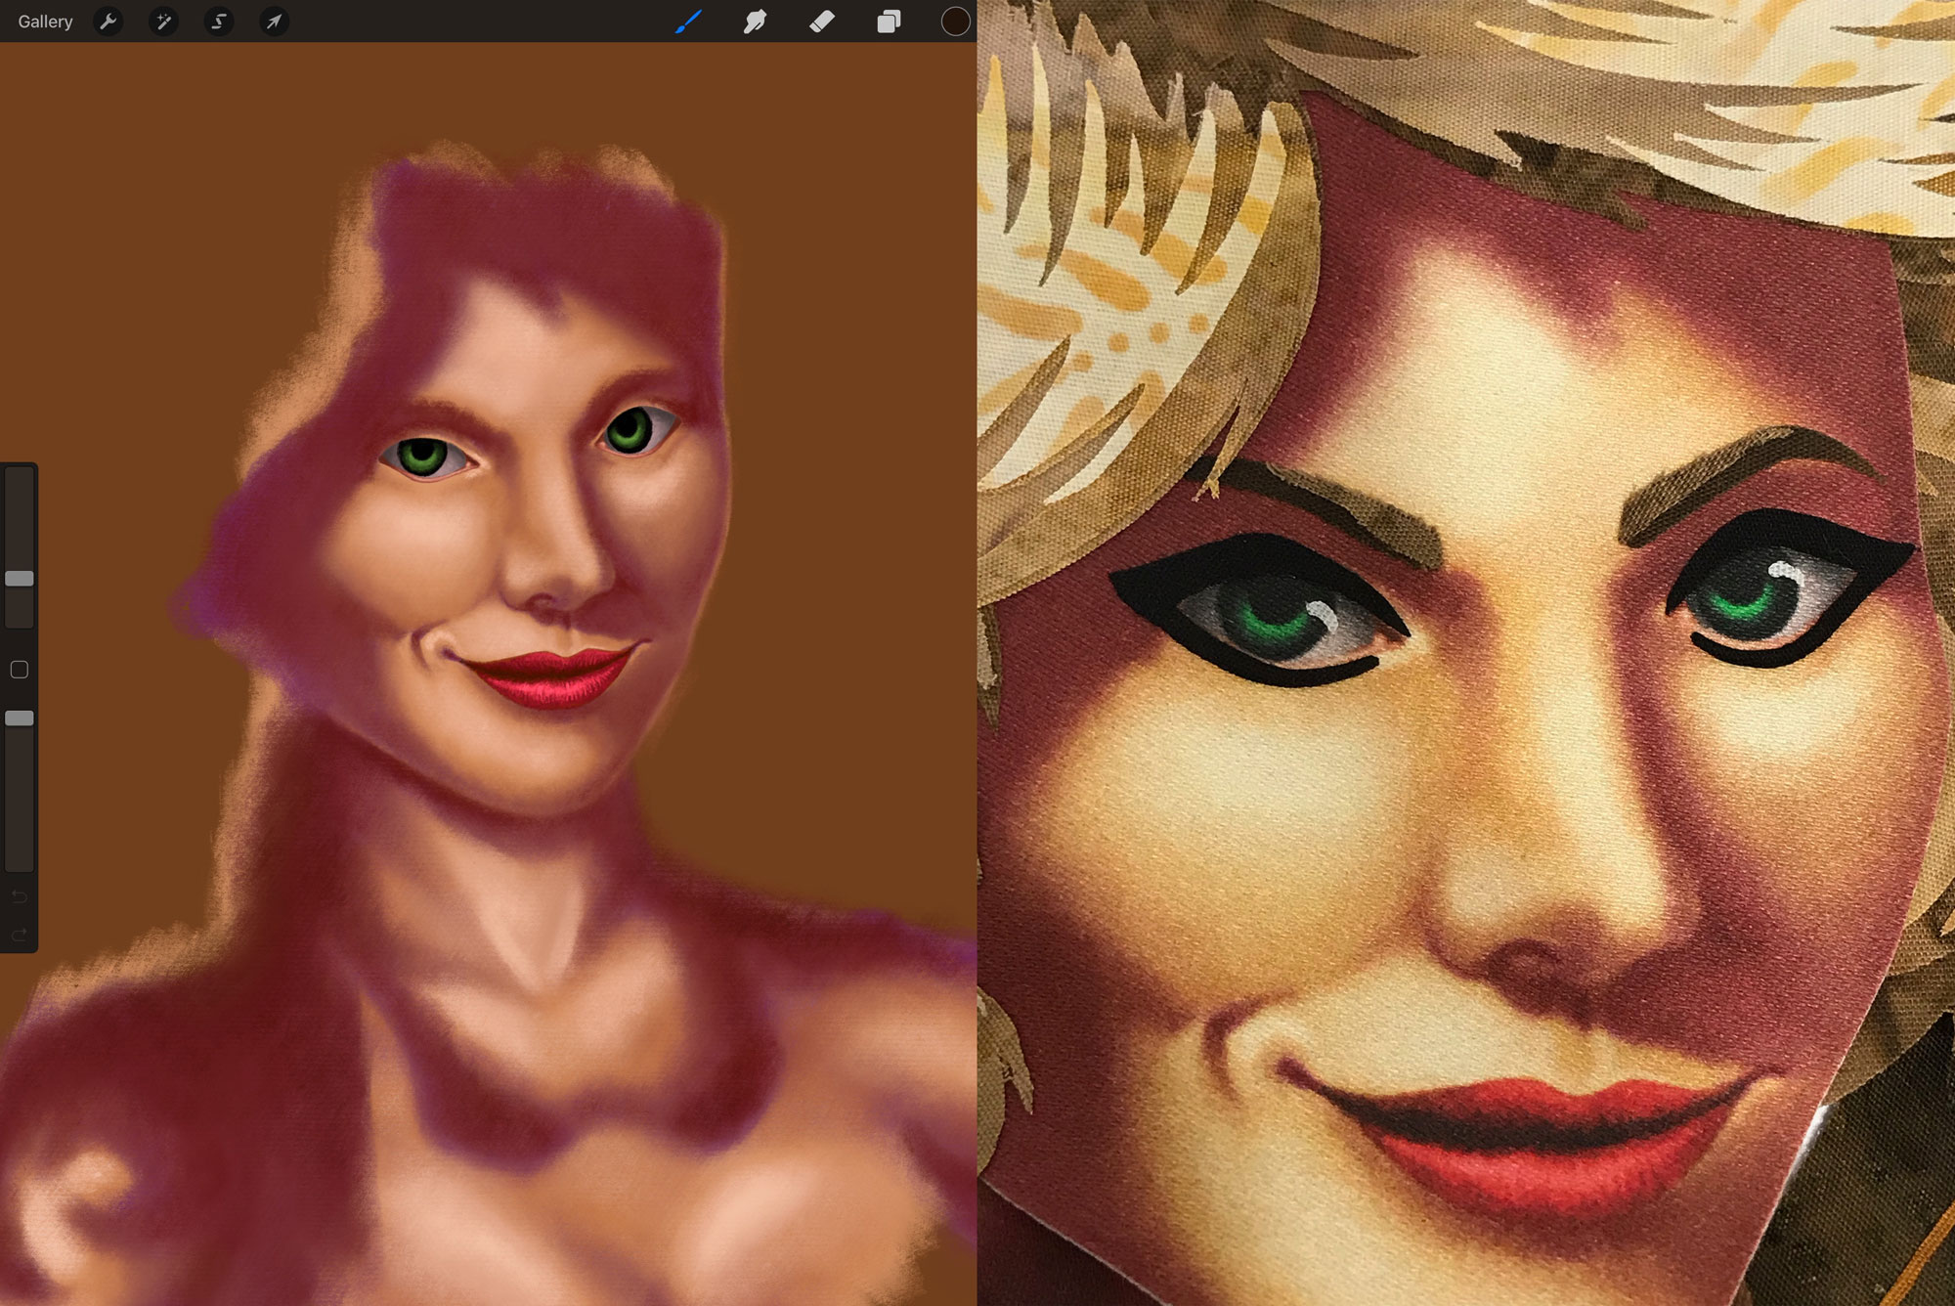
Task: Select the Brush tool
Action: coord(688,22)
